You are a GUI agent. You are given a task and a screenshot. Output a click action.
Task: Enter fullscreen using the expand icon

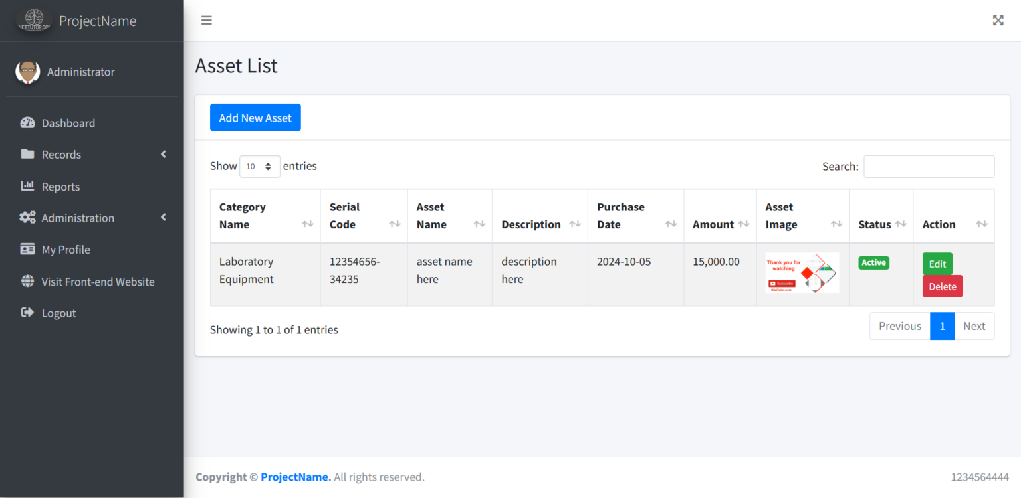point(998,20)
